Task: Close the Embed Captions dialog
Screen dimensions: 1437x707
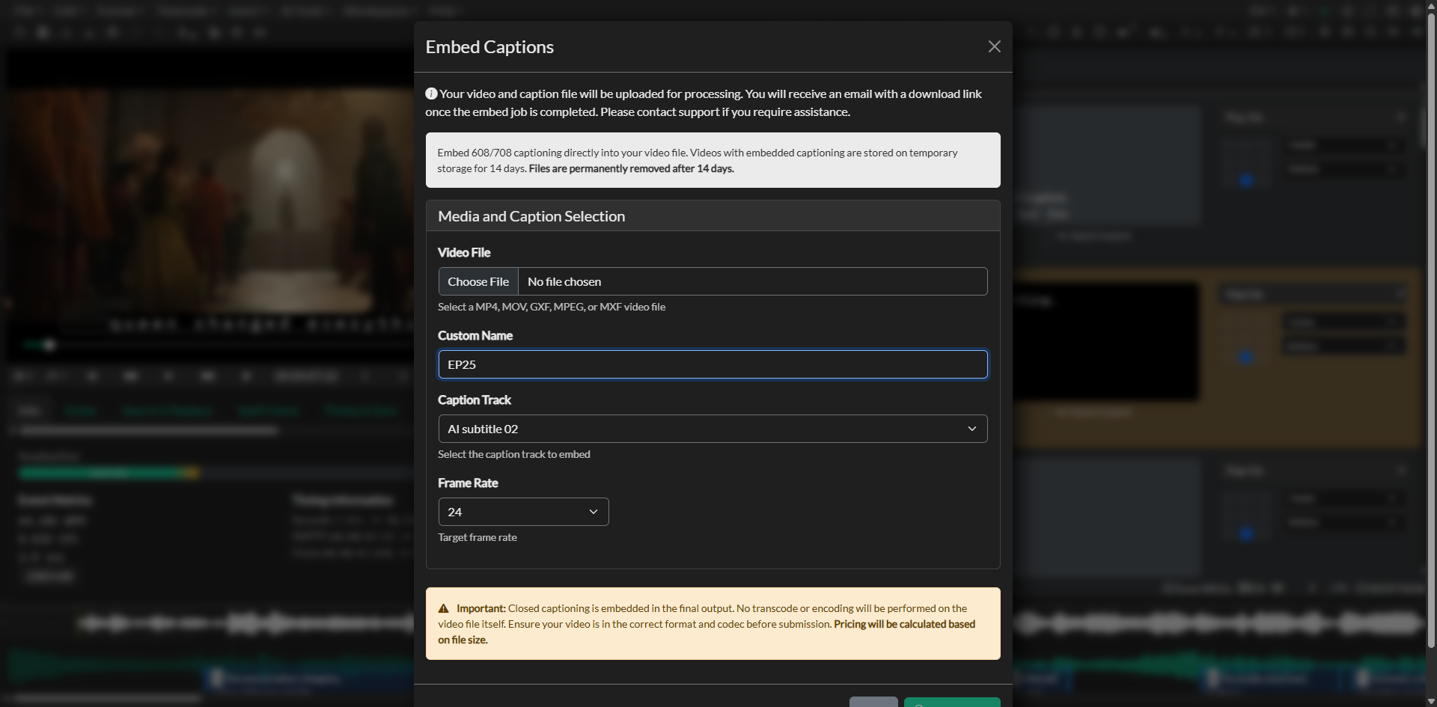Action: pyautogui.click(x=994, y=46)
